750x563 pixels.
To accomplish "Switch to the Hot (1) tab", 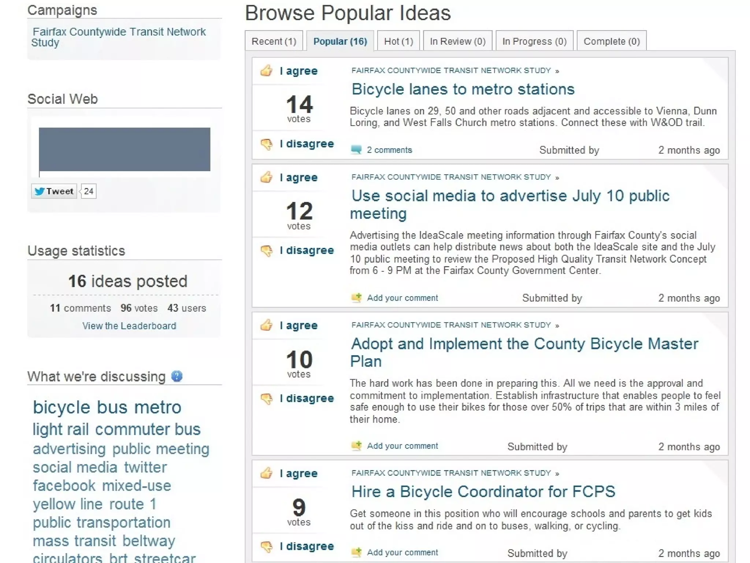I will click(398, 41).
